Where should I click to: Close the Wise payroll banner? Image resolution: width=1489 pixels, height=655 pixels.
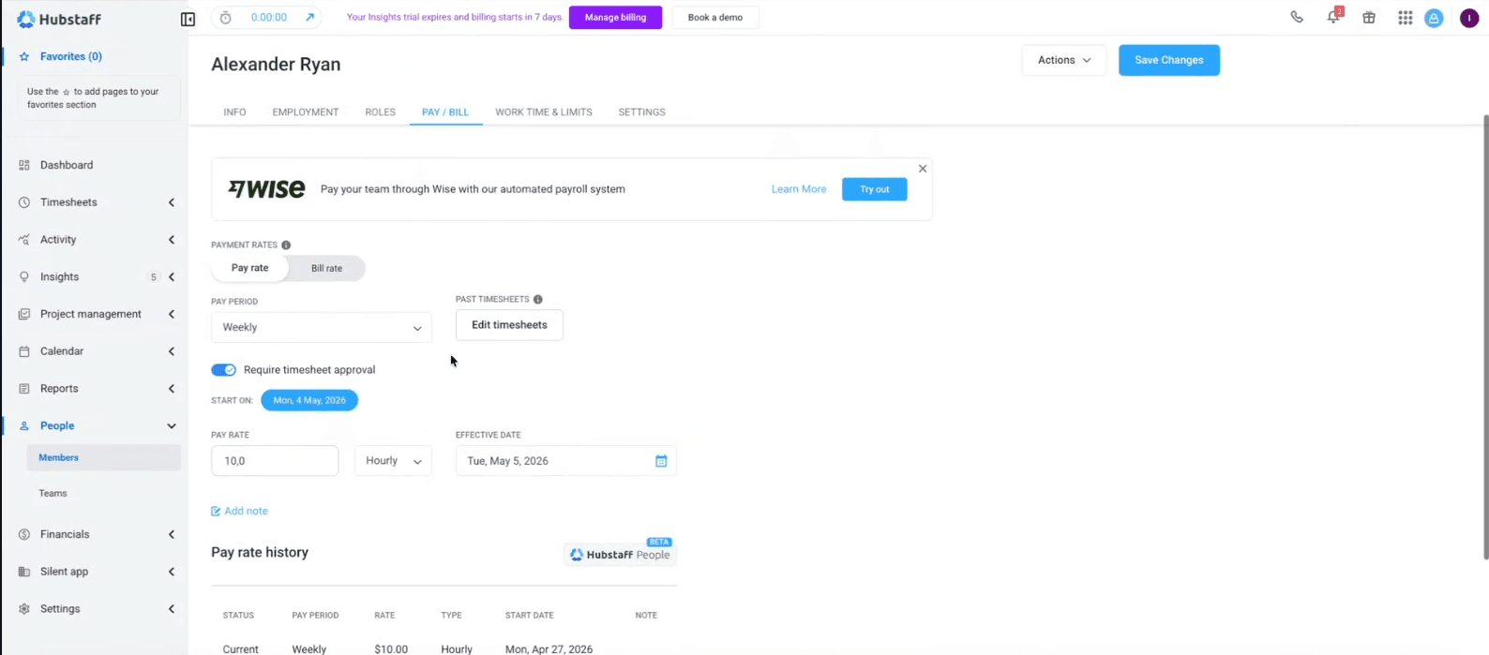click(x=923, y=169)
